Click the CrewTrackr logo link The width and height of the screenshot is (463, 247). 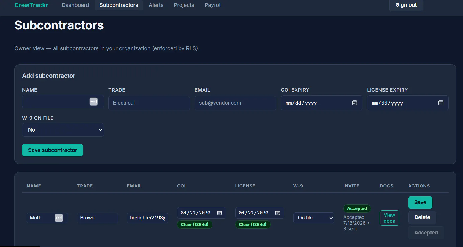31,5
